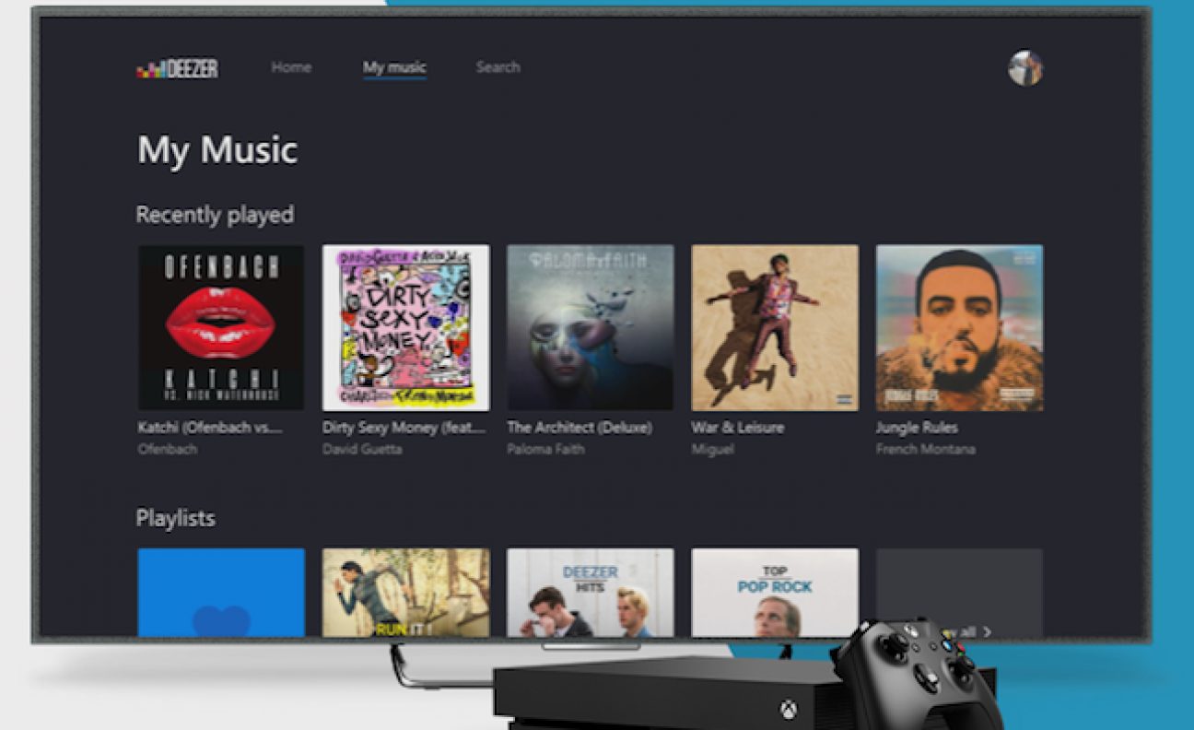1194x730 pixels.
Task: Click the Deezer logo
Action: pyautogui.click(x=178, y=68)
